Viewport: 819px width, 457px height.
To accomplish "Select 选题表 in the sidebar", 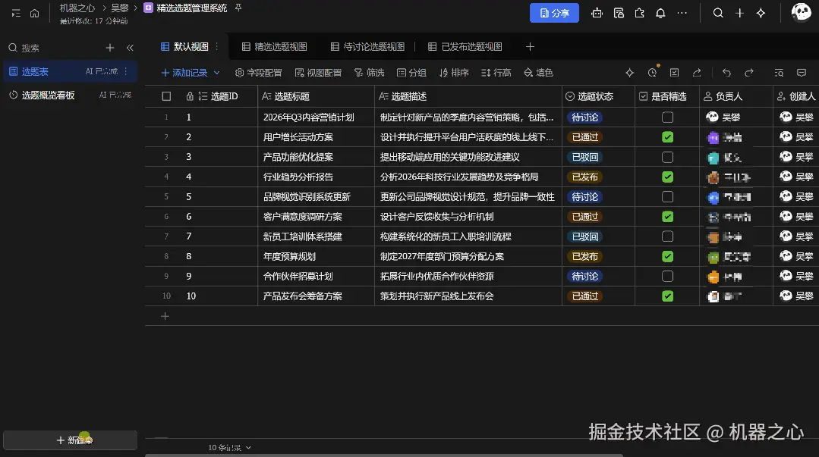I will click(70, 71).
